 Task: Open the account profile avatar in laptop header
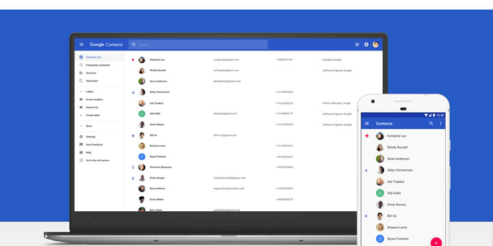tap(376, 44)
